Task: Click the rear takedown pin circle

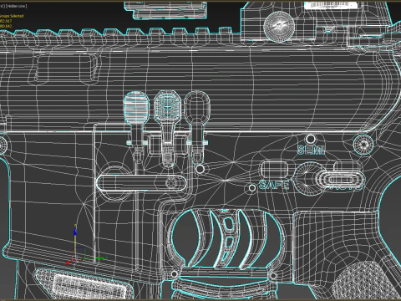Action: pyautogui.click(x=363, y=145)
